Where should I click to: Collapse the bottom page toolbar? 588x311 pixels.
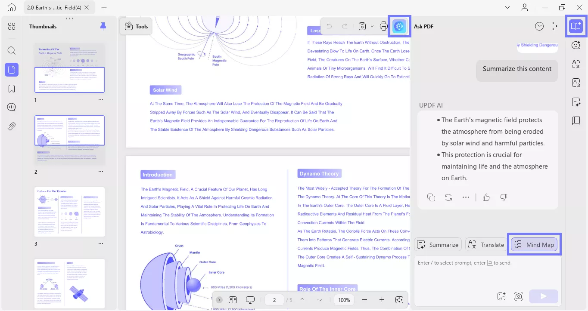click(x=219, y=300)
